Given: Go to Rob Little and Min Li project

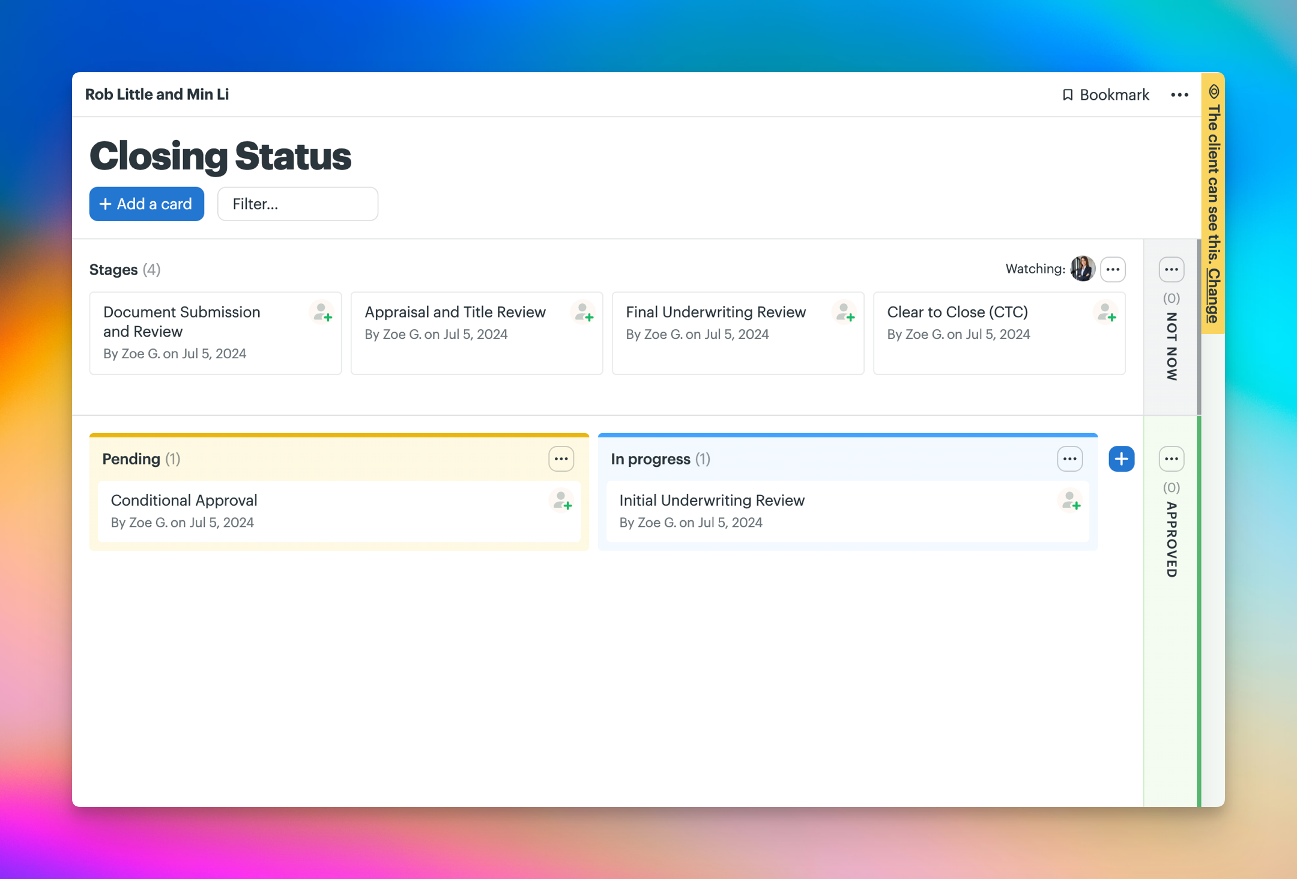Looking at the screenshot, I should [x=157, y=94].
